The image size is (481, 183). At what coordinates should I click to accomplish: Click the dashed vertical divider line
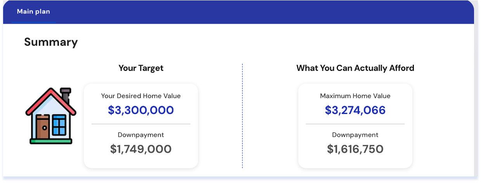pos(242,116)
